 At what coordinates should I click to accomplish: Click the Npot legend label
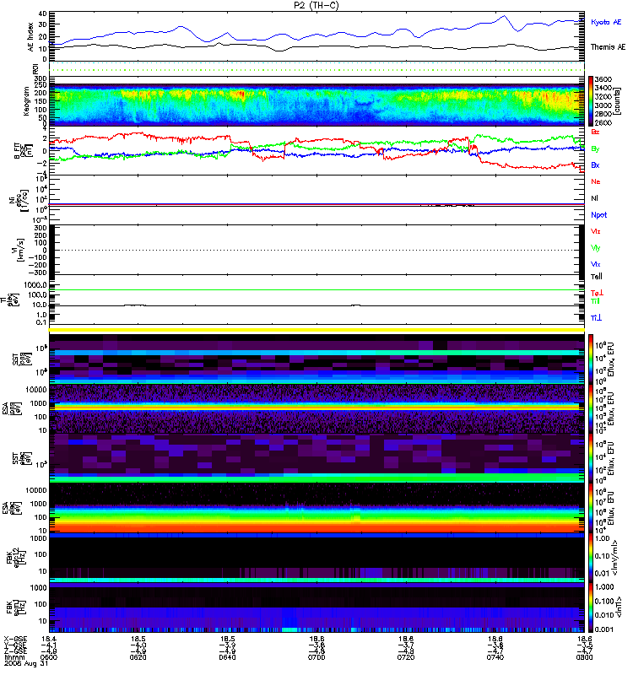(x=598, y=215)
